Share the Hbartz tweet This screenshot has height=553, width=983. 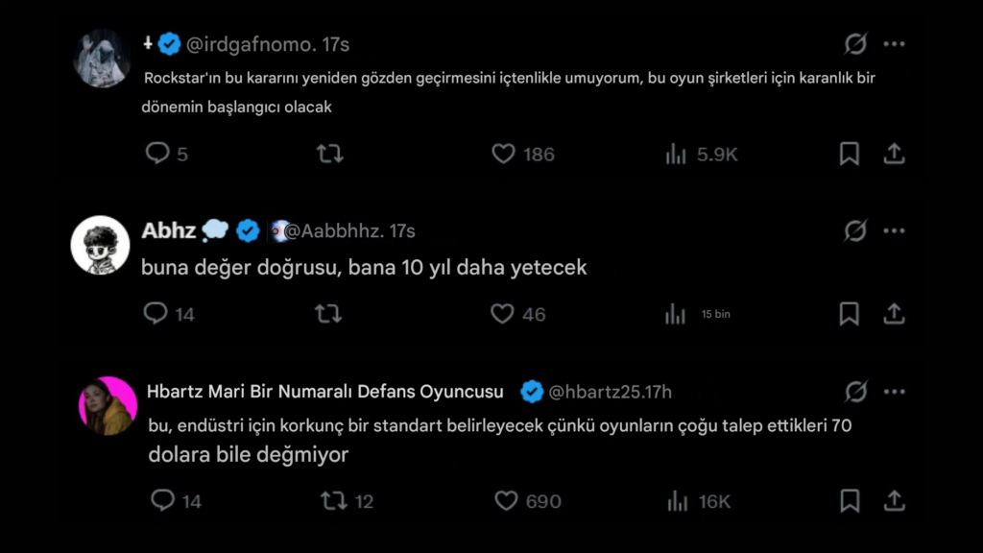click(894, 500)
